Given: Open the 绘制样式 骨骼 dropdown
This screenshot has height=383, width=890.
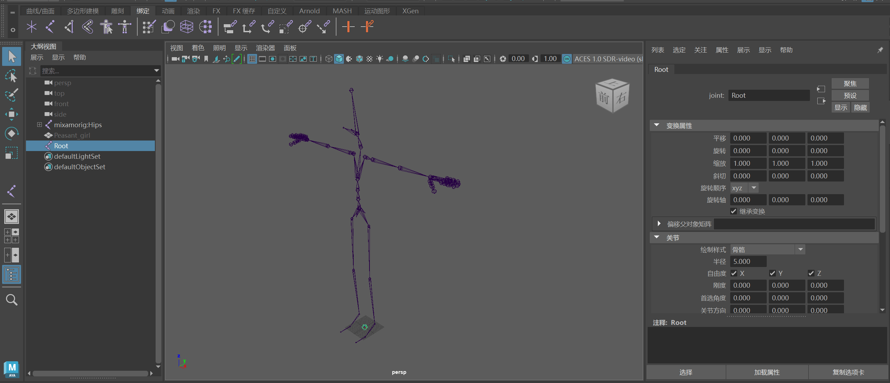Looking at the screenshot, I should click(x=767, y=249).
